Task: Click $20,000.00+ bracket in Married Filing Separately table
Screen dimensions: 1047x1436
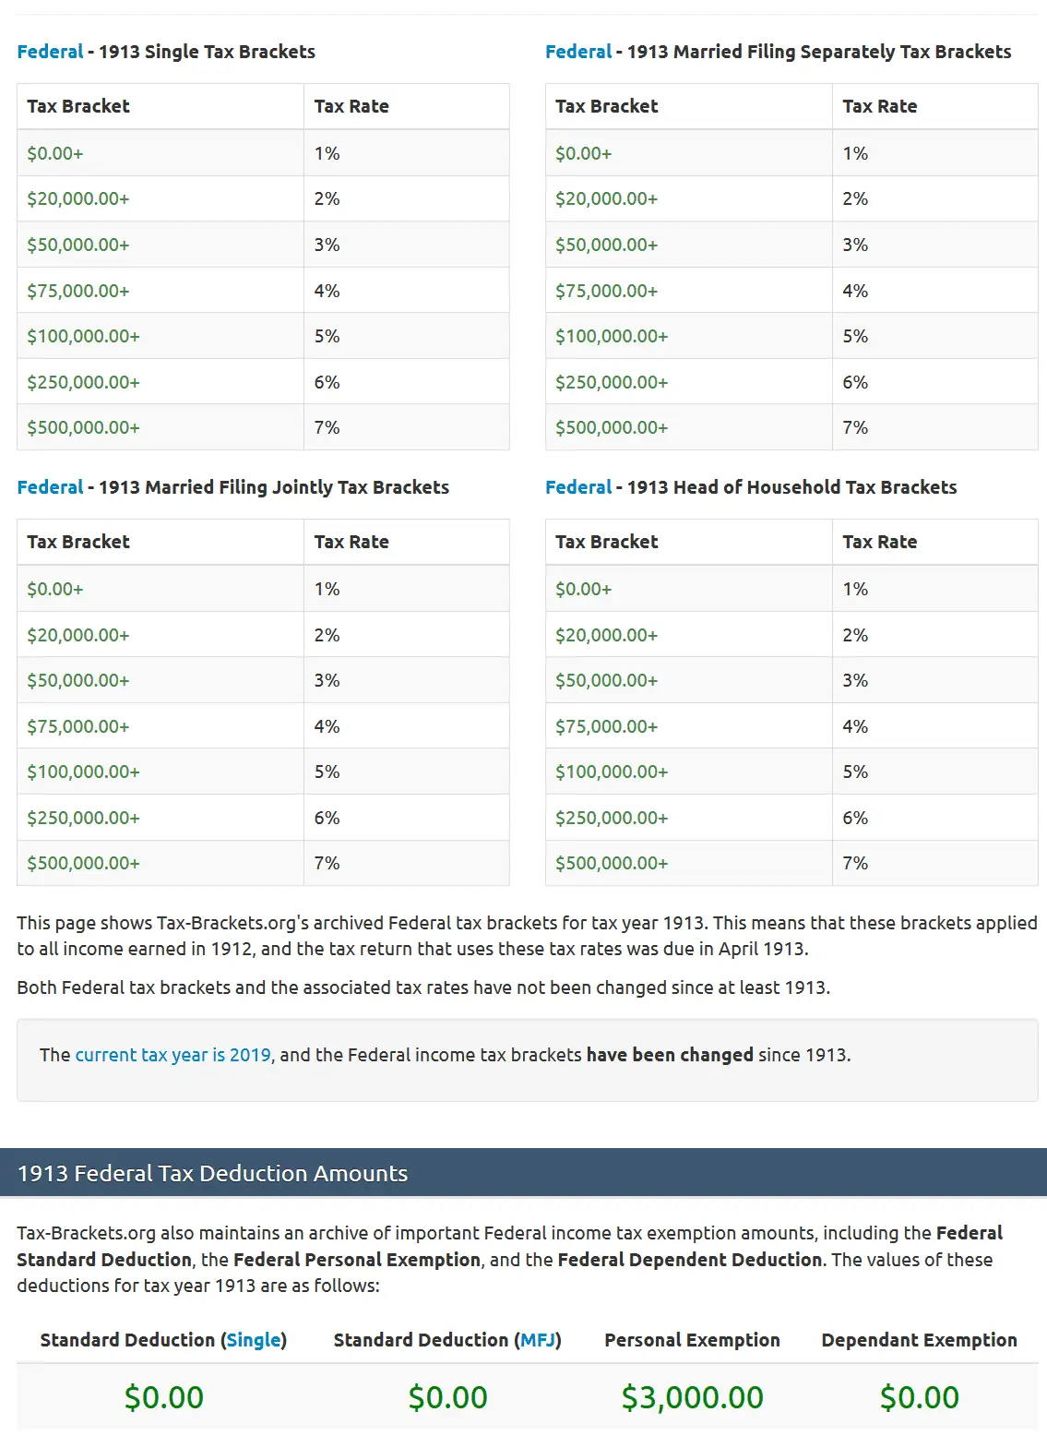Action: [x=606, y=198]
